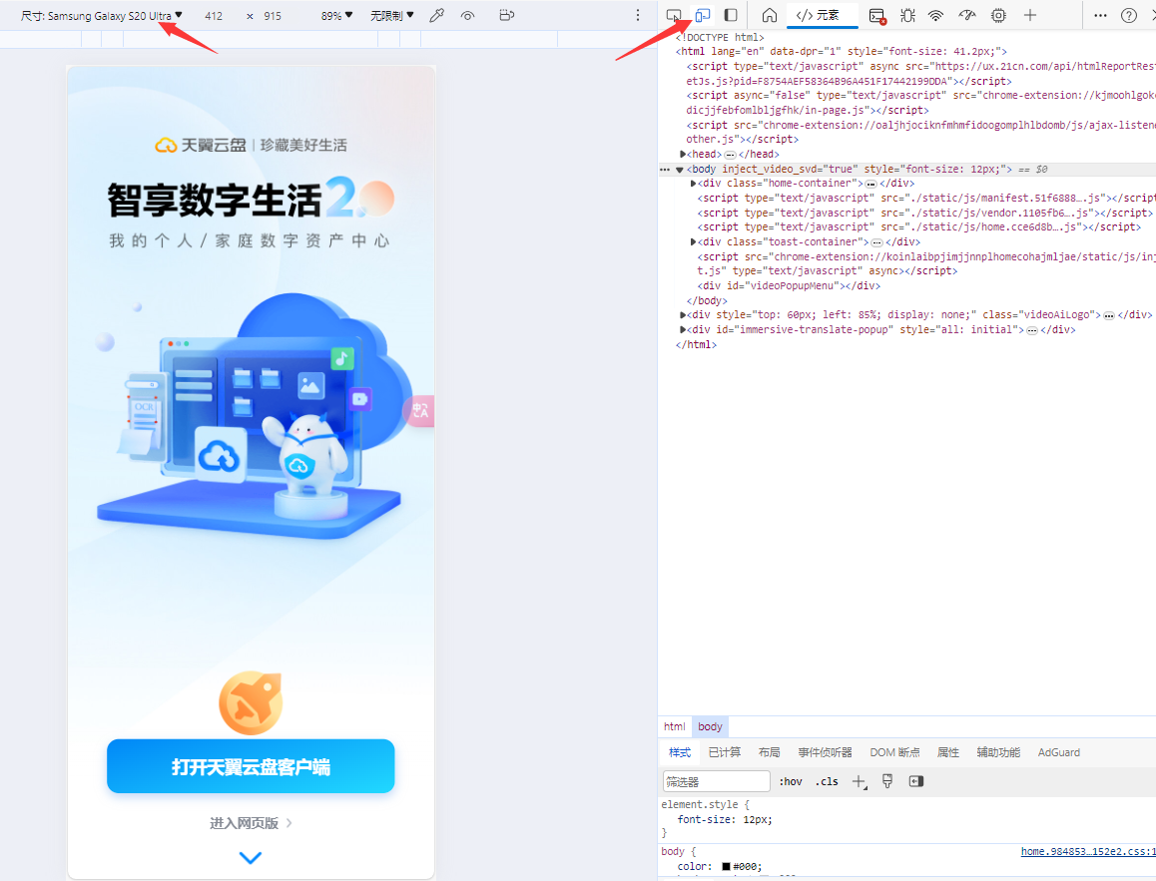Switch to the 辅助功能 (Accessibility) tab
This screenshot has width=1156, height=881.
(998, 752)
